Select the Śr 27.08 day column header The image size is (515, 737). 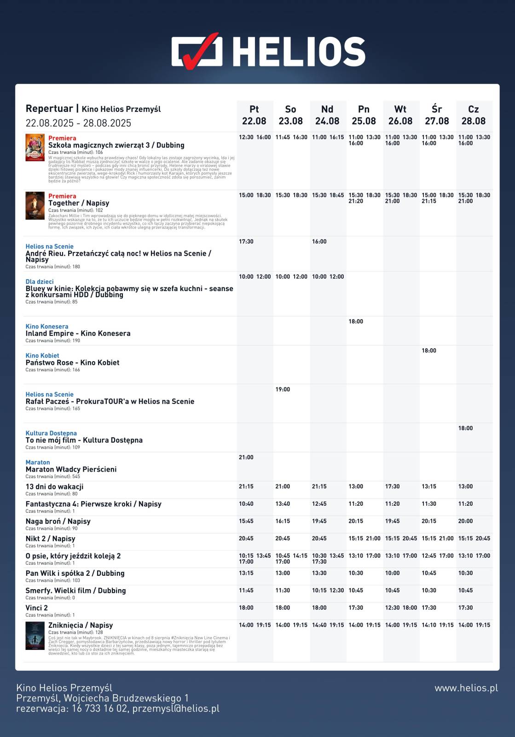tap(437, 115)
